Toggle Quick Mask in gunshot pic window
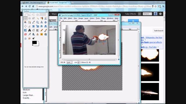 click(x=60, y=59)
